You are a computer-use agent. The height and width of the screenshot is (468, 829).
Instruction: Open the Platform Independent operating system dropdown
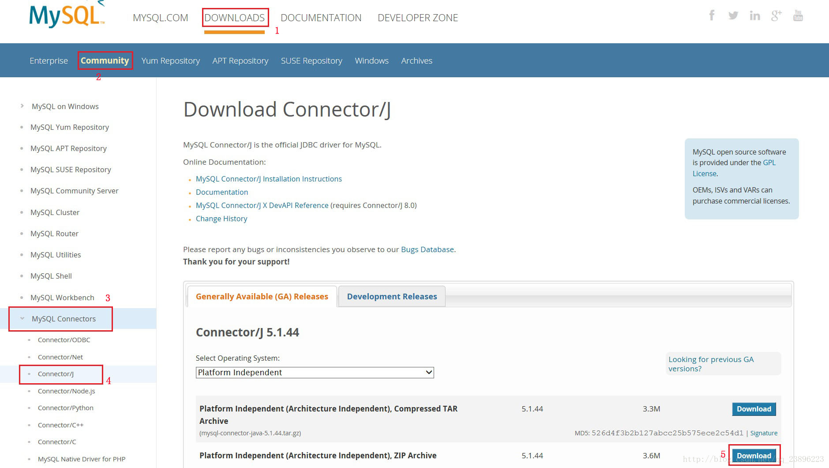315,373
